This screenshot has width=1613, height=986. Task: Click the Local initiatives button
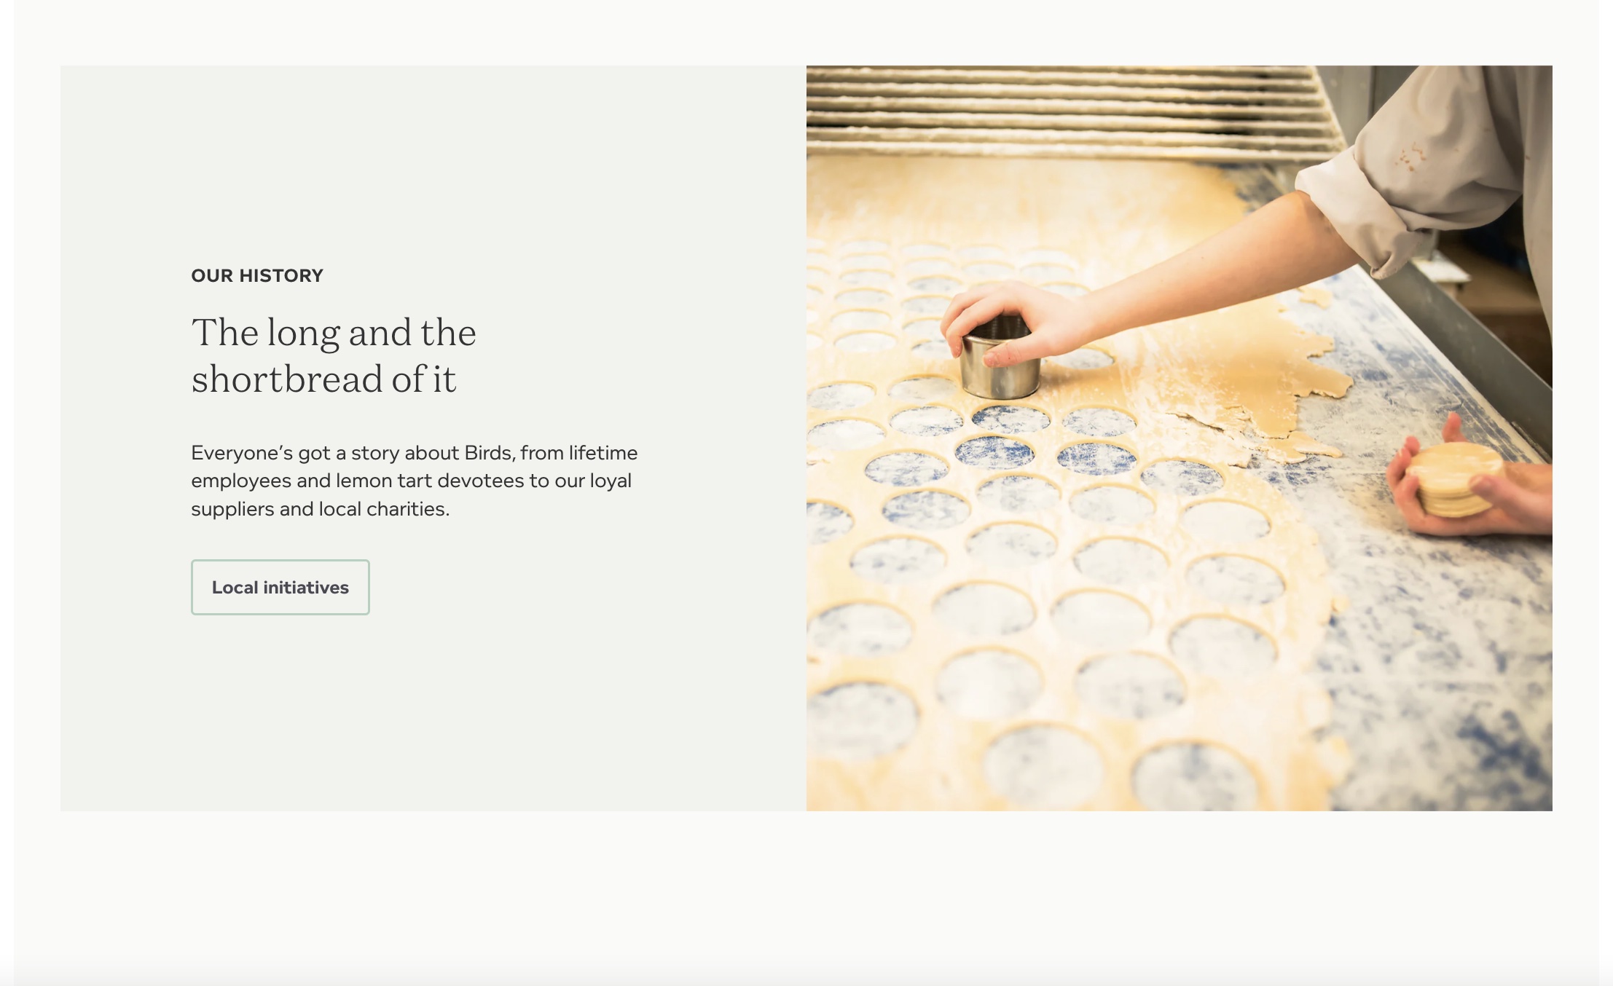280,587
